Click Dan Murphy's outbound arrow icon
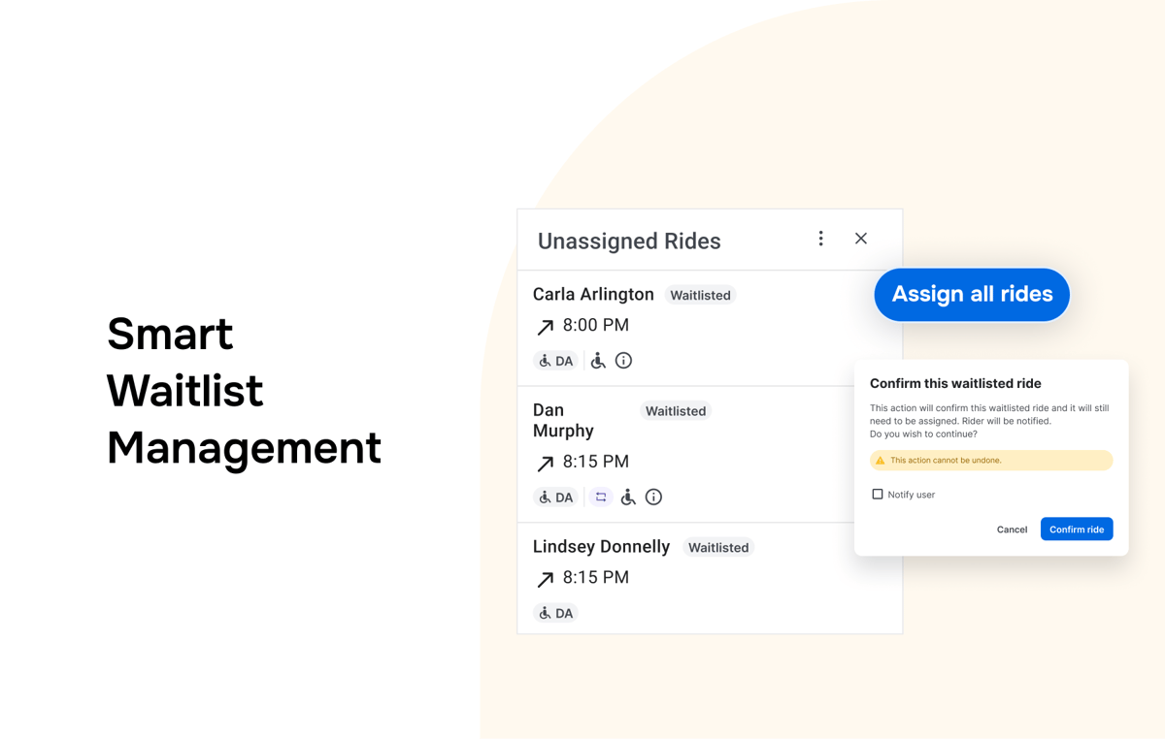The width and height of the screenshot is (1165, 739). click(546, 465)
